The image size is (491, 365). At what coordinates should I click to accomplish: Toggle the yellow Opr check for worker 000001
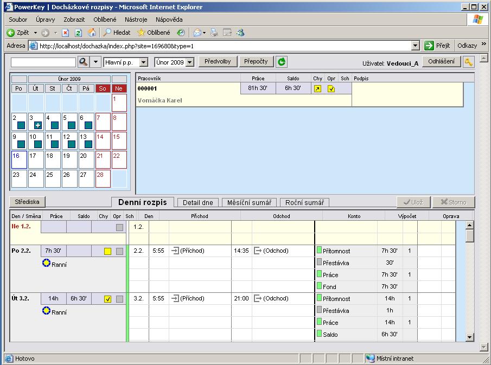331,89
